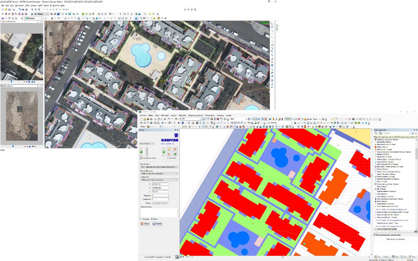Click X coordinate input field
The image size is (418, 261).
(160, 184)
